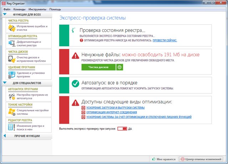Select ЧИСТКА ДИСКОВ heading in sidebar

(x=18, y=52)
